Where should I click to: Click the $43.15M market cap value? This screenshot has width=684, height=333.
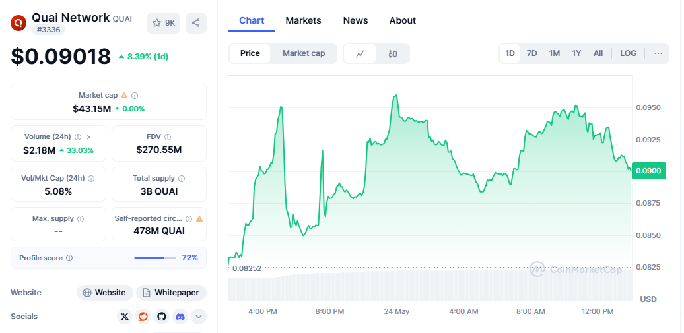92,109
